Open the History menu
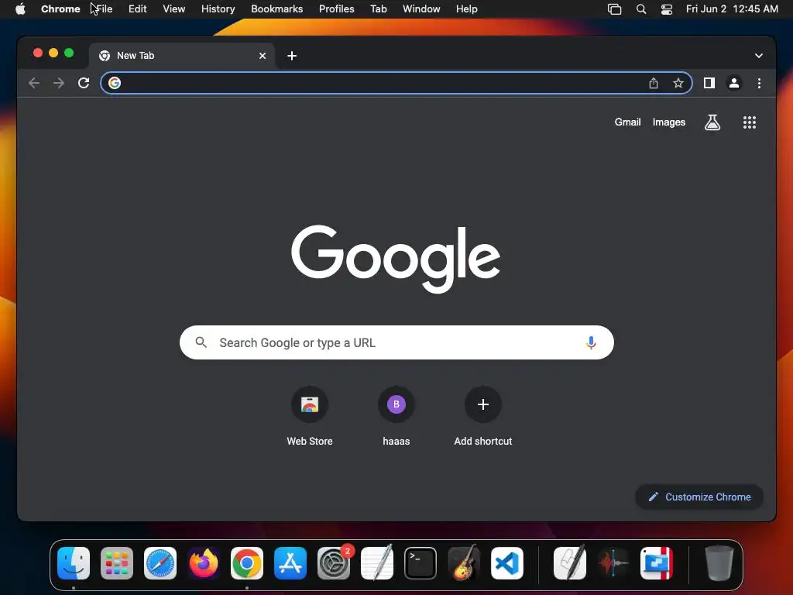This screenshot has height=595, width=793. coord(218,9)
